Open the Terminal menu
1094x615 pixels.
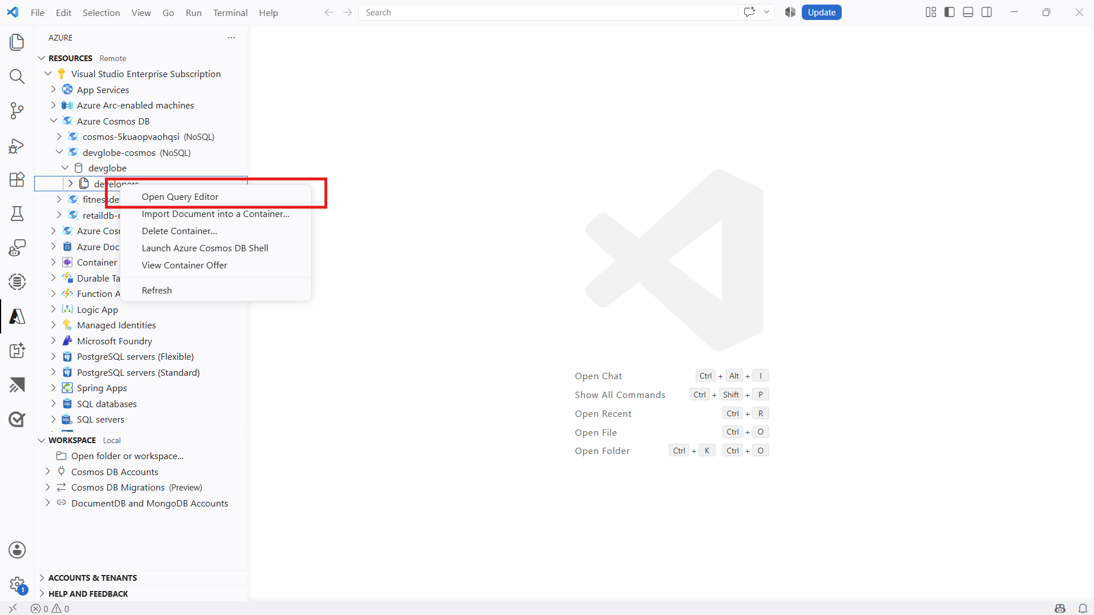(x=230, y=13)
